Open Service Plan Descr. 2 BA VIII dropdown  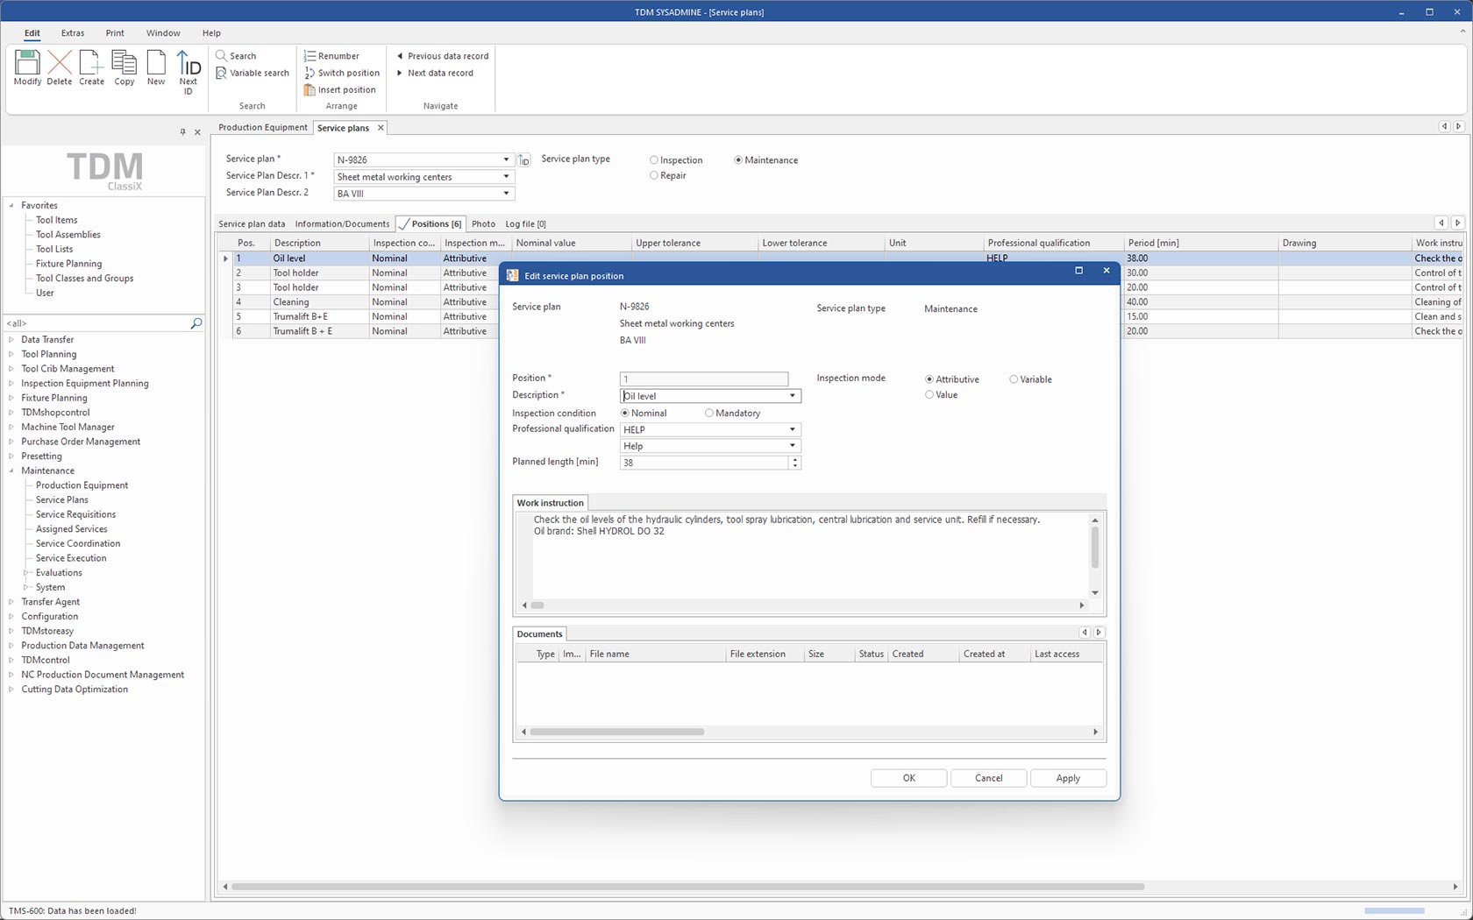pos(506,194)
